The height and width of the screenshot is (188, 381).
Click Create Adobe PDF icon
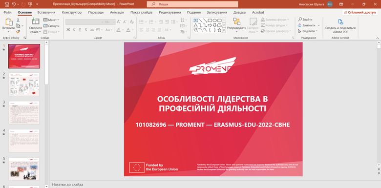(x=340, y=21)
